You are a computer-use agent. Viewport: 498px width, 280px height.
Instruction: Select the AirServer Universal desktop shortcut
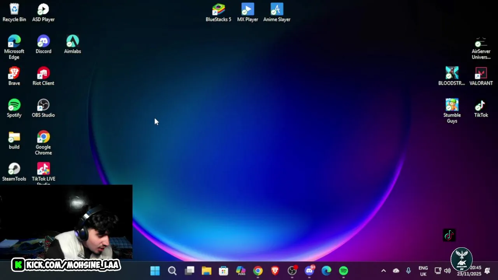pyautogui.click(x=481, y=49)
